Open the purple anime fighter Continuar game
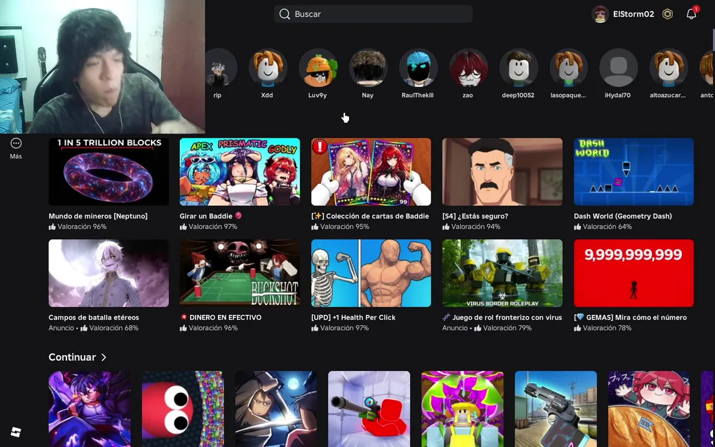715x447 pixels. click(x=89, y=409)
